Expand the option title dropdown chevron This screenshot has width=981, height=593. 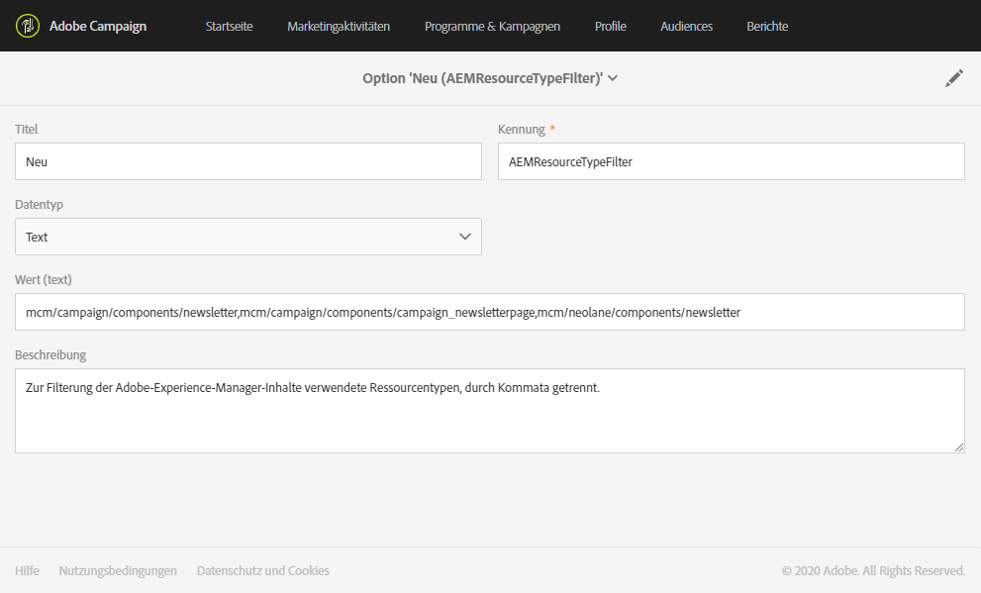[x=613, y=78]
